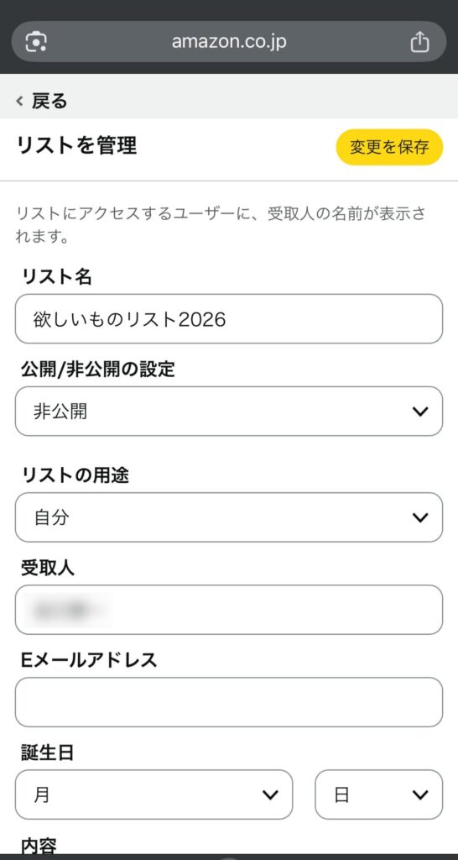
Task: Click the chevron arrow in 自分 dropdown
Action: coord(420,517)
